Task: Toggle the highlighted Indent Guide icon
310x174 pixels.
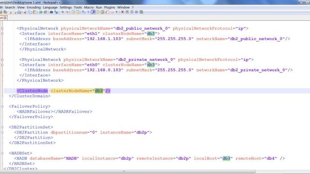Action: pos(93,12)
